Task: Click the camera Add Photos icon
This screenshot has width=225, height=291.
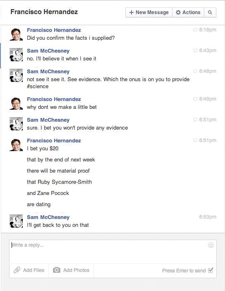Action: (x=57, y=270)
